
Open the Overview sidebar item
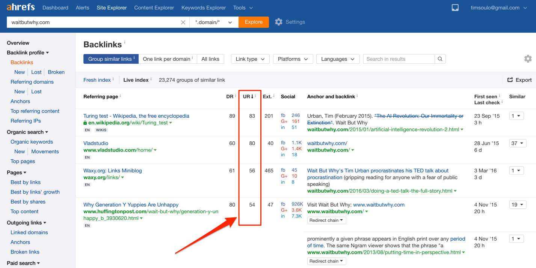18,43
